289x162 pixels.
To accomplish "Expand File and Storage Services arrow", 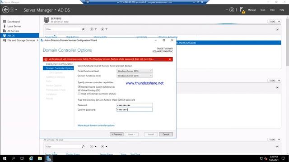I will (x=37, y=40).
